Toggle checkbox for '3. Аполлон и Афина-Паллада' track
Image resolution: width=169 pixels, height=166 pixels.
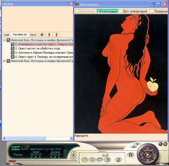(12, 53)
